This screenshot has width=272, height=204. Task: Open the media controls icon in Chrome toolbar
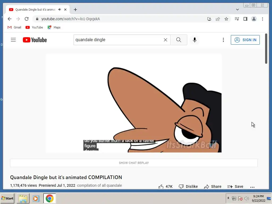click(237, 19)
